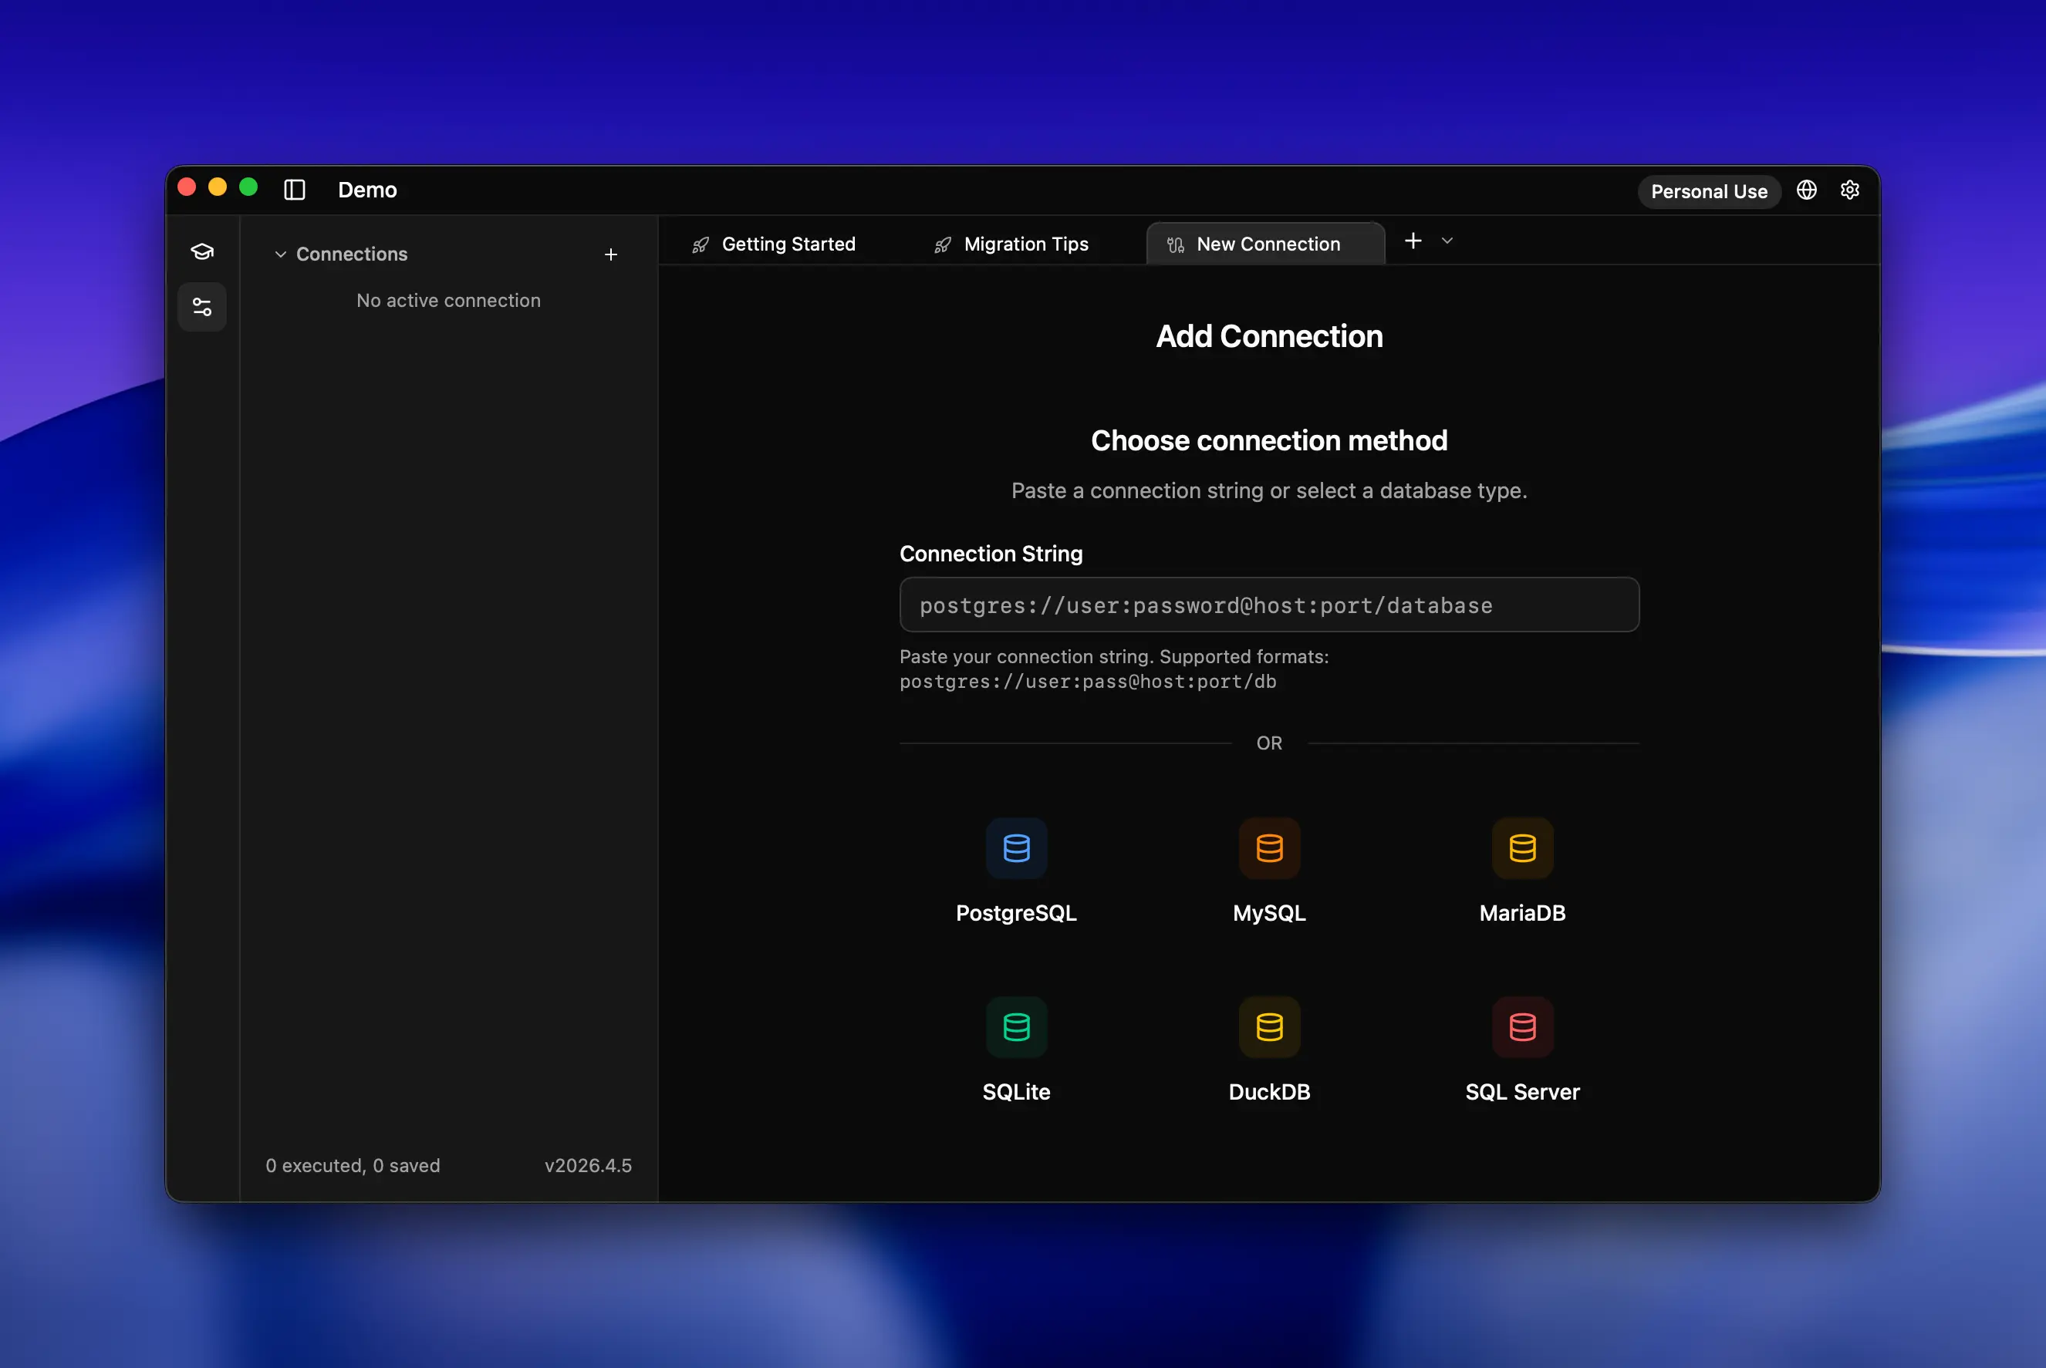Select the New Connection tab
2046x1368 pixels.
click(x=1268, y=244)
